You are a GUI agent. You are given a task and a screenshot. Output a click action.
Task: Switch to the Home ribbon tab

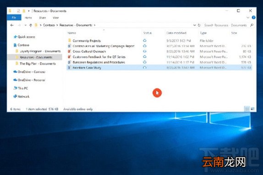28,17
